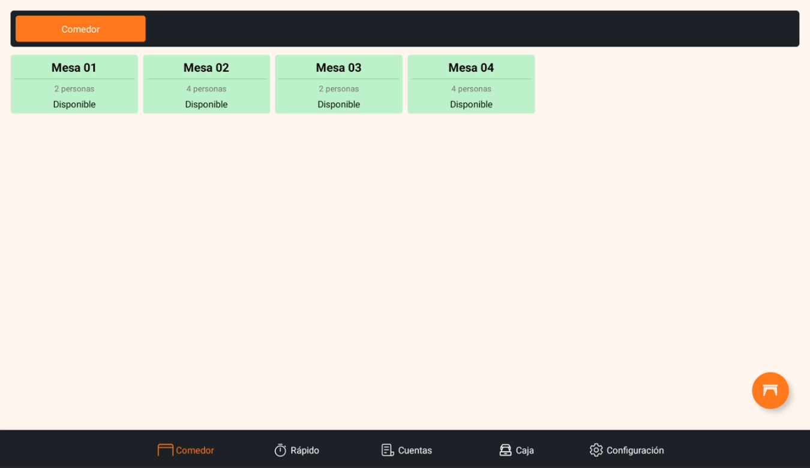Switch to the Rápido label
810x468 pixels.
point(305,451)
